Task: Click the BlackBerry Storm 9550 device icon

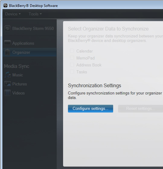Action: pos(8,28)
